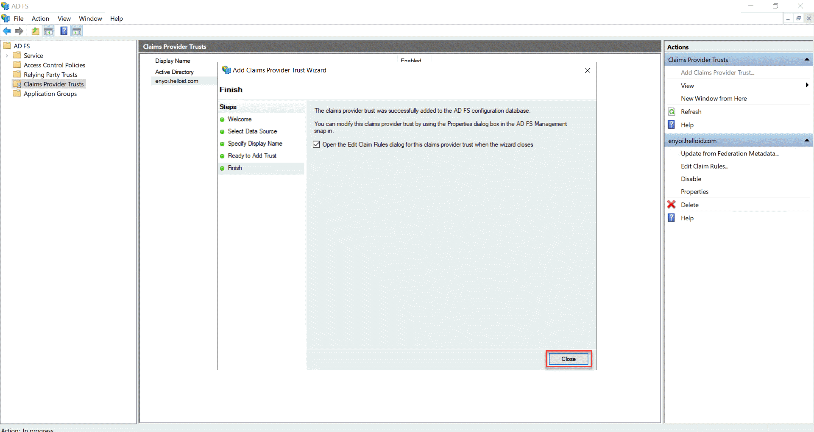Click Refresh action text
The width and height of the screenshot is (814, 432).
coord(691,111)
